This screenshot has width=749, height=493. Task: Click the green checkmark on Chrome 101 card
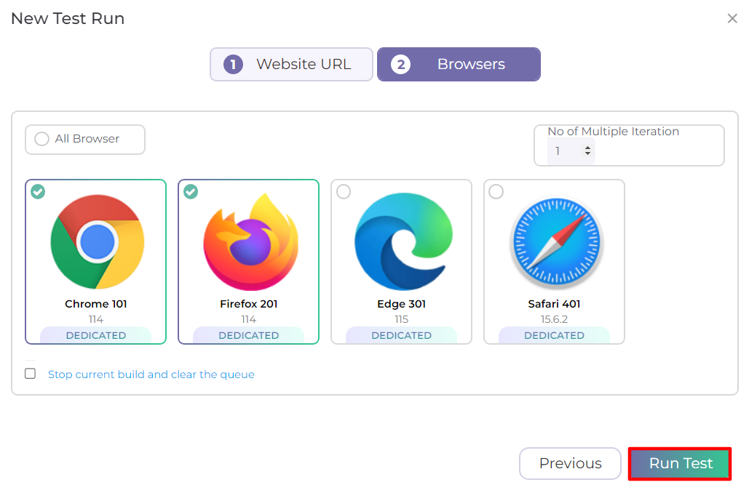[x=38, y=191]
